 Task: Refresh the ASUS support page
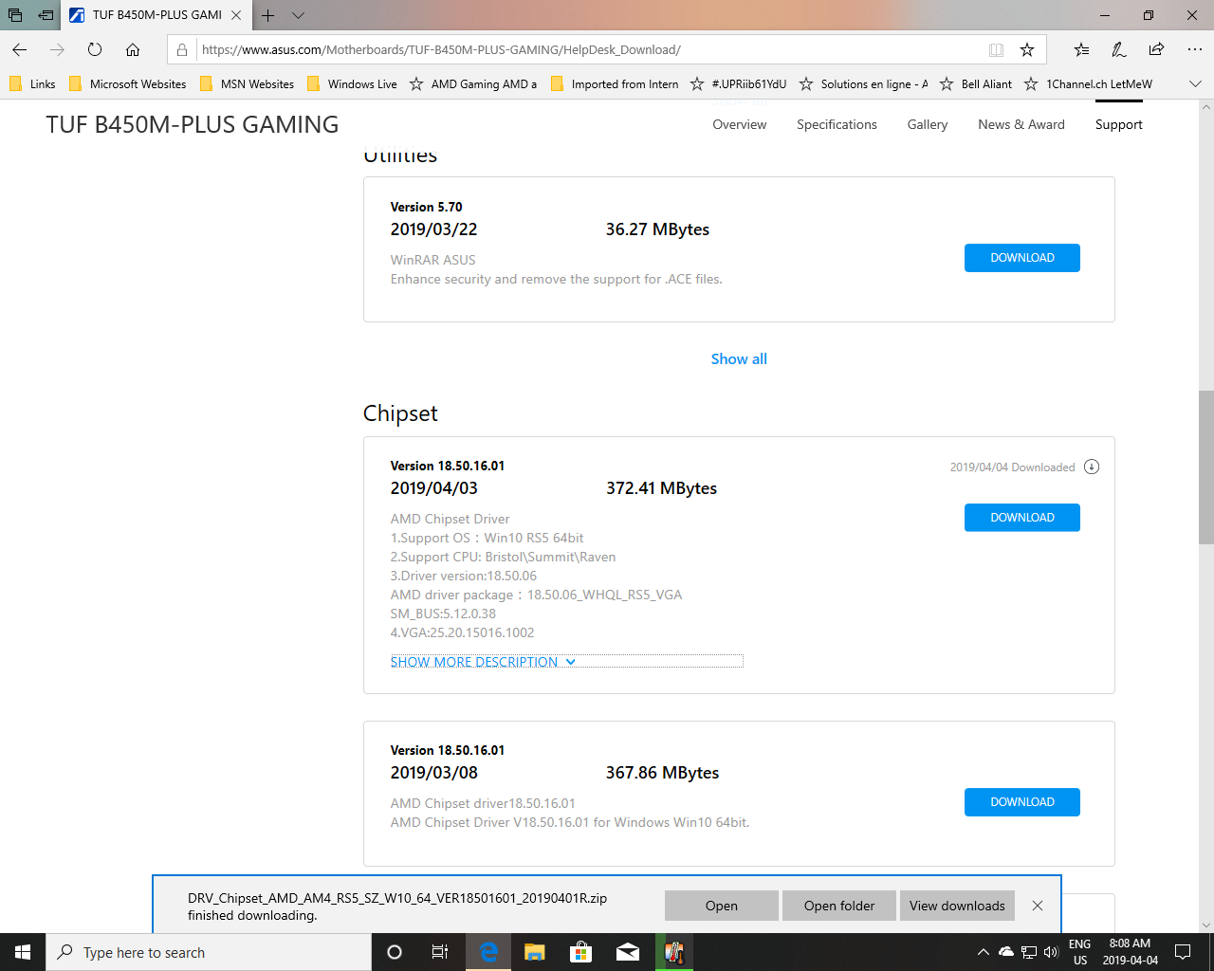tap(95, 49)
